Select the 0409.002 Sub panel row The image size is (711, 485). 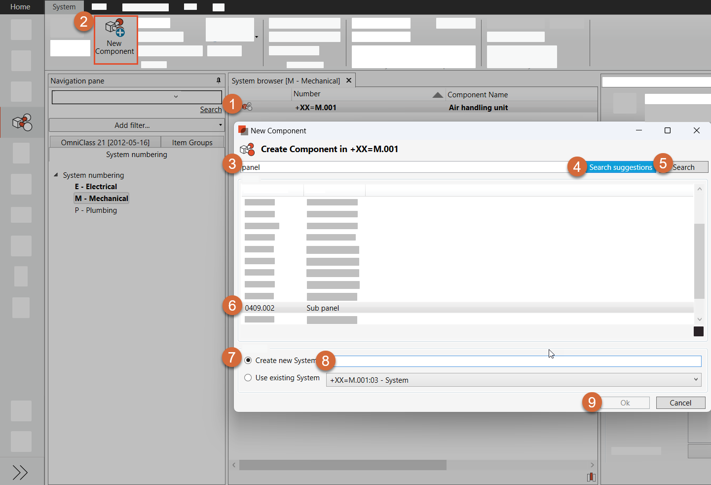tap(323, 308)
